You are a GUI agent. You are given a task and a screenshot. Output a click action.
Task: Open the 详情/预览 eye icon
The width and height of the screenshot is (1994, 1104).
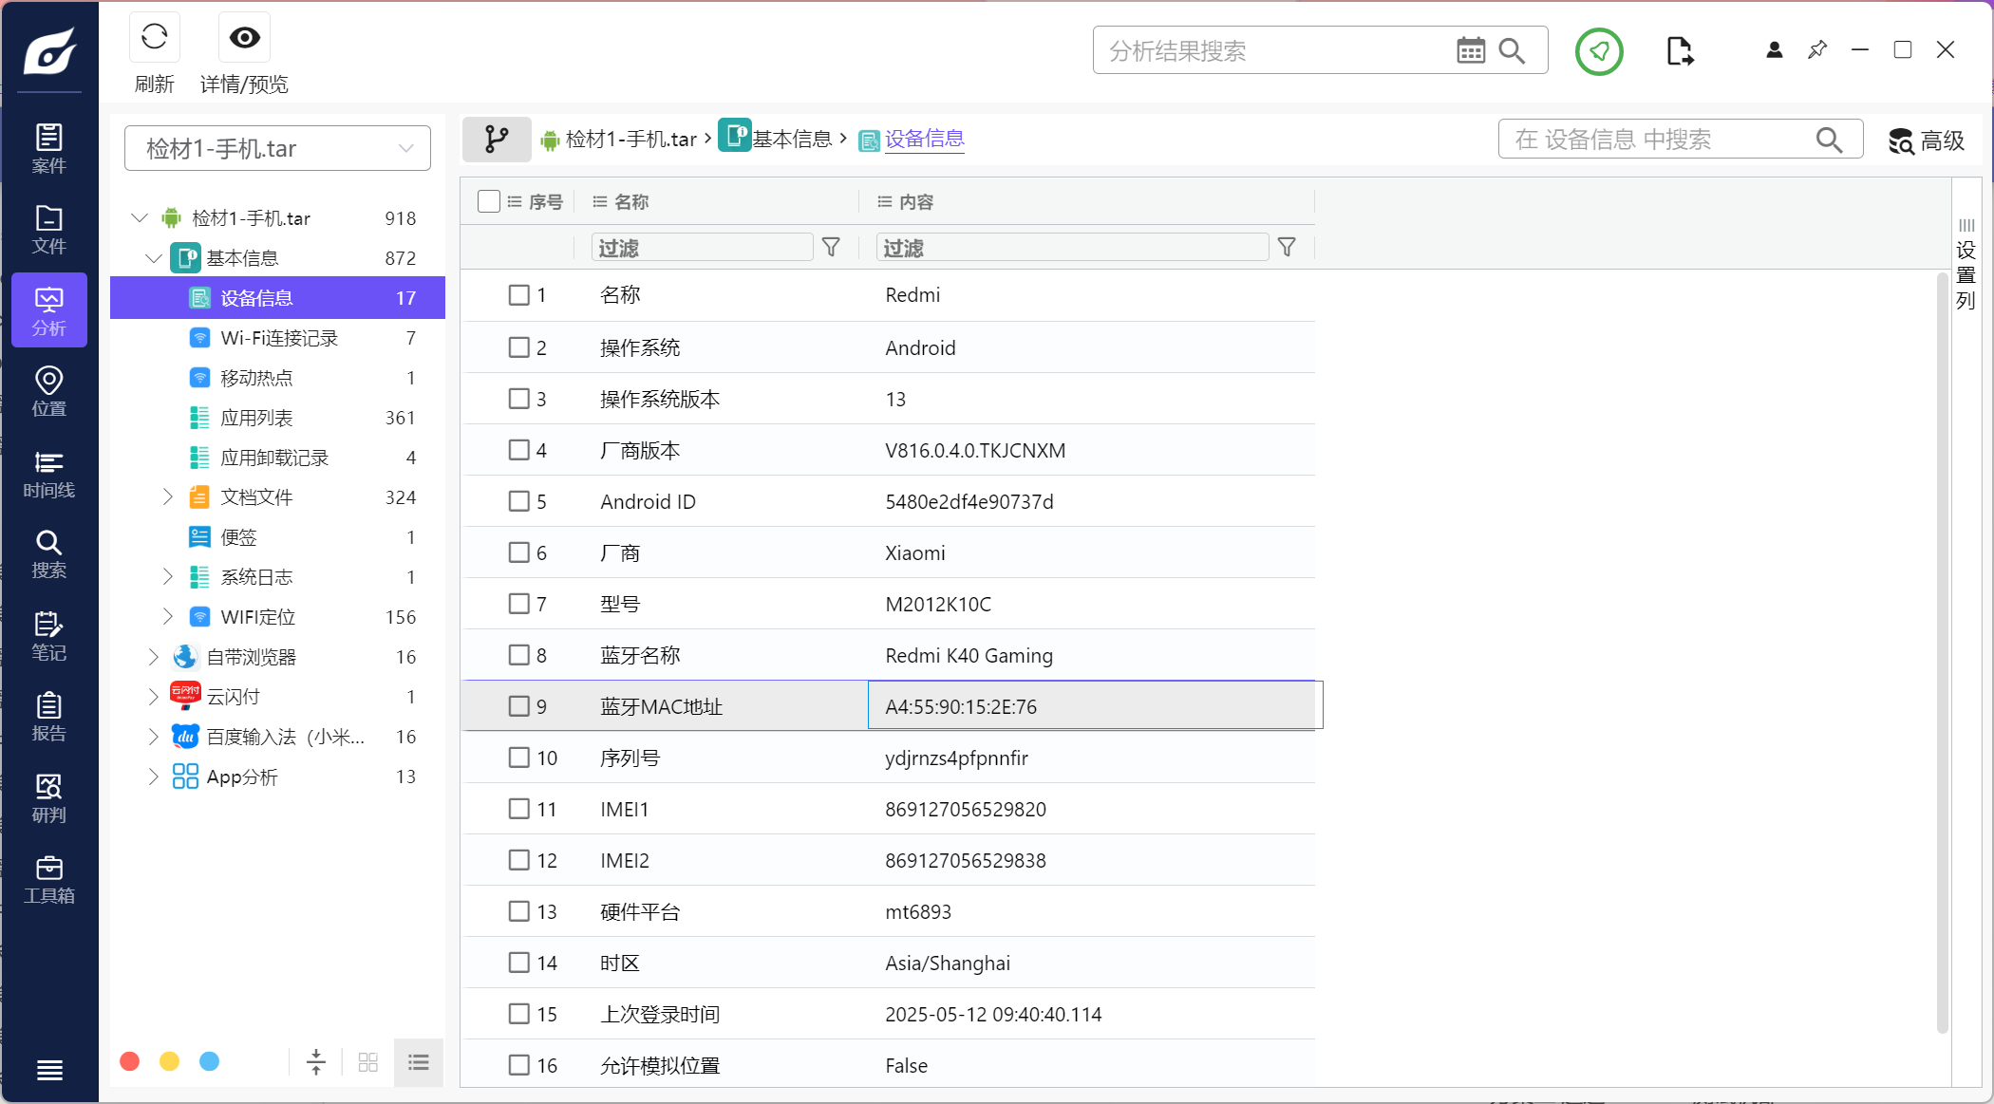(244, 38)
